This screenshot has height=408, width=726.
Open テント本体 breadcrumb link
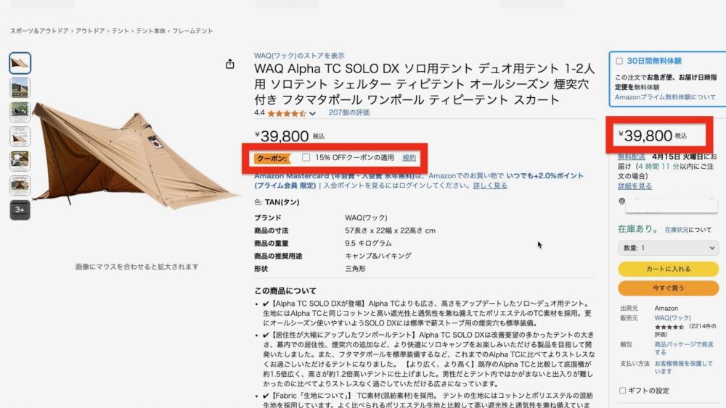(150, 31)
